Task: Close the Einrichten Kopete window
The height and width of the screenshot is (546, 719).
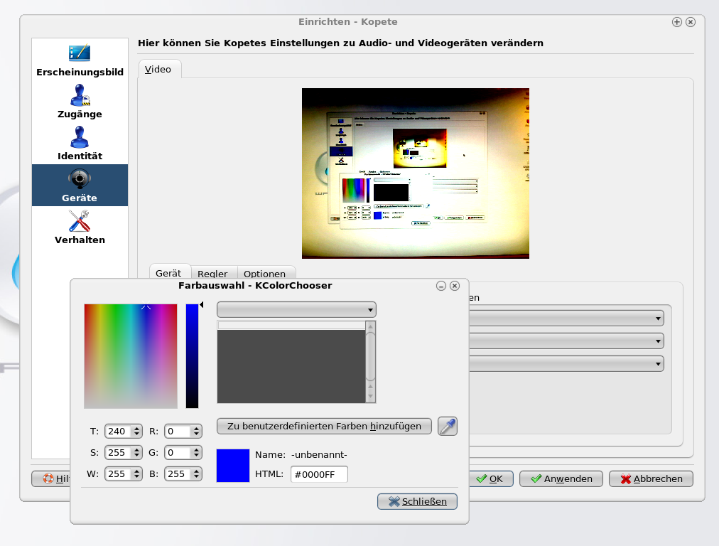Action: point(691,22)
